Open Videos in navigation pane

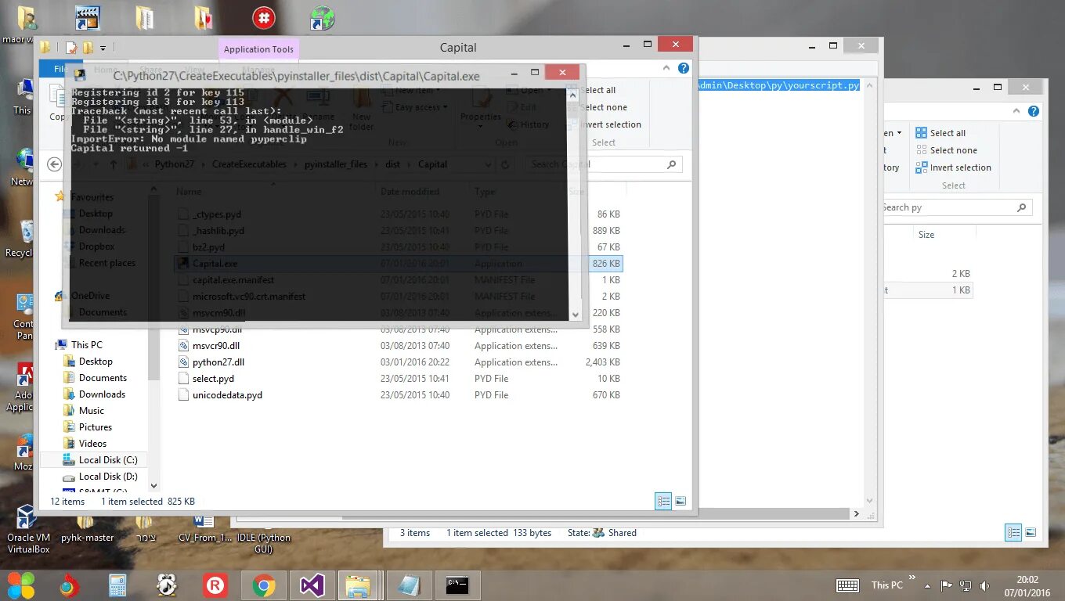pyautogui.click(x=92, y=443)
